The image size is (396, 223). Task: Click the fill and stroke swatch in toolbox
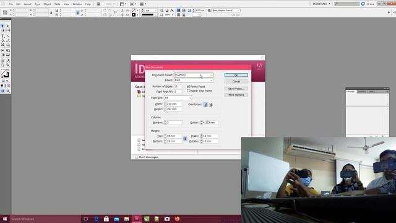coord(5,74)
